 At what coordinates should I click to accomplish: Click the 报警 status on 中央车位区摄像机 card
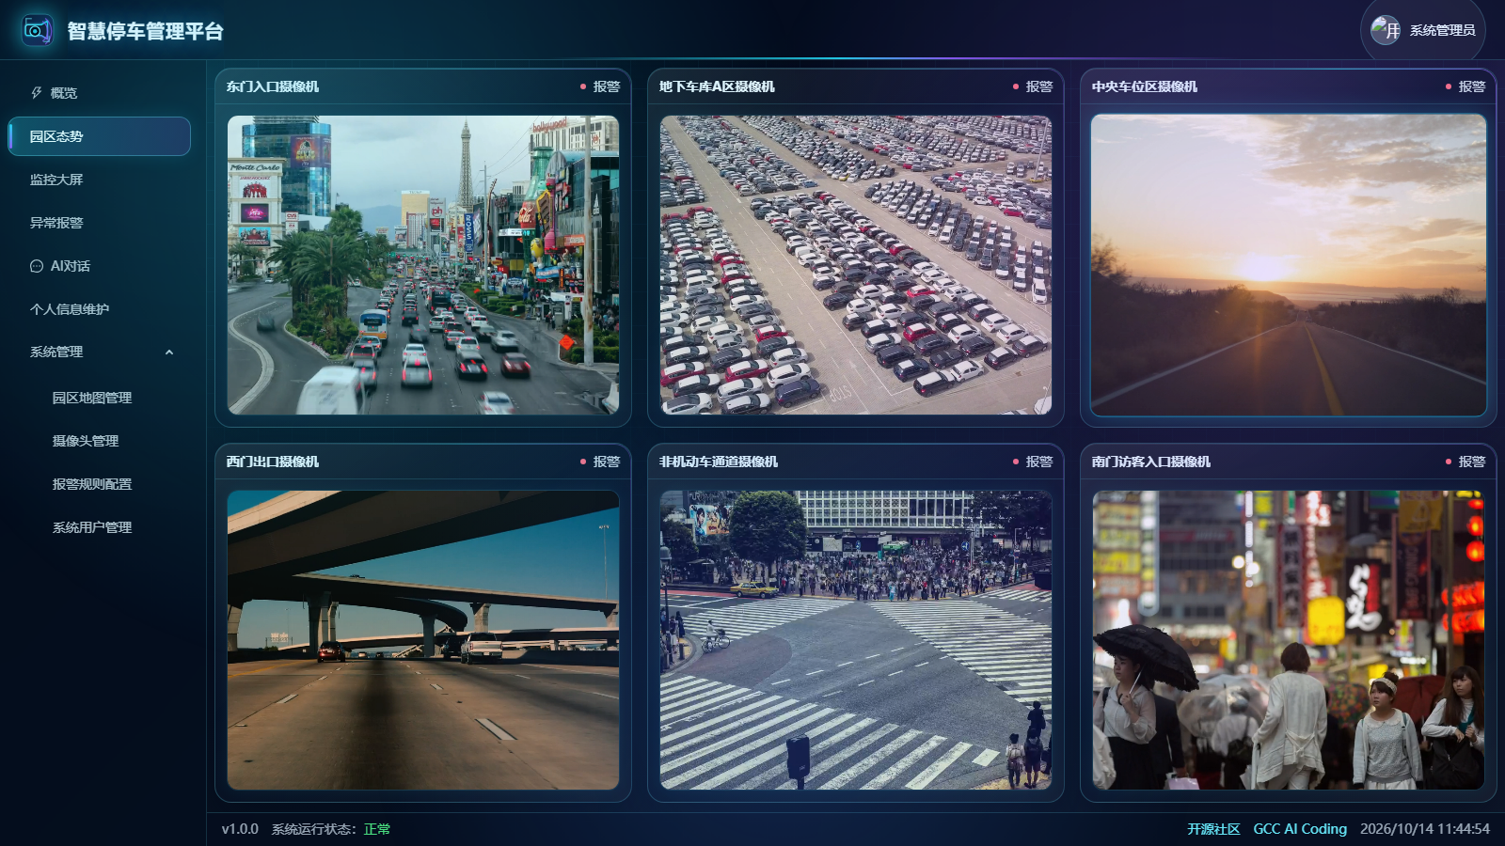(1465, 86)
